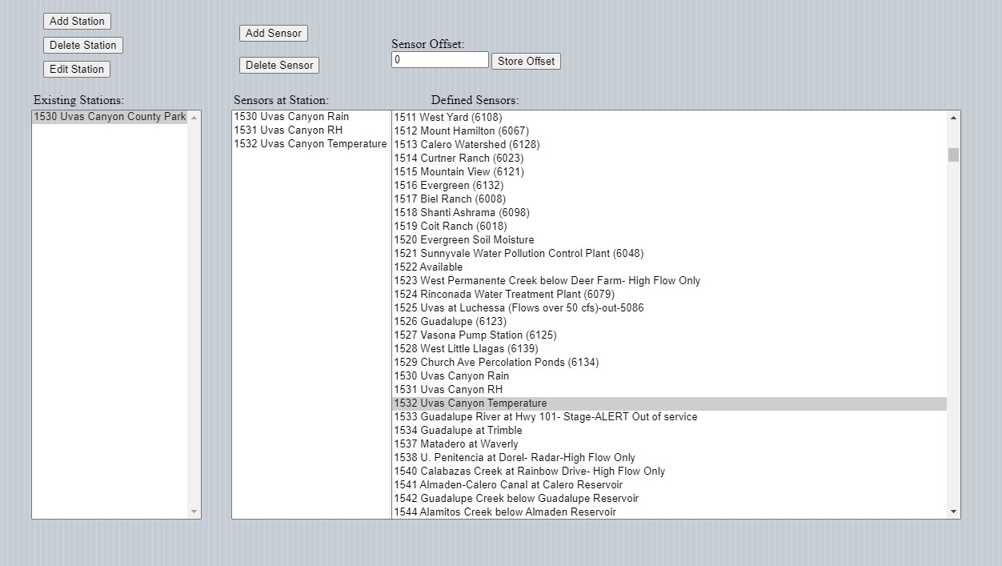
Task: Click up arrow of Defined Sensors scrollbar
Action: click(953, 118)
